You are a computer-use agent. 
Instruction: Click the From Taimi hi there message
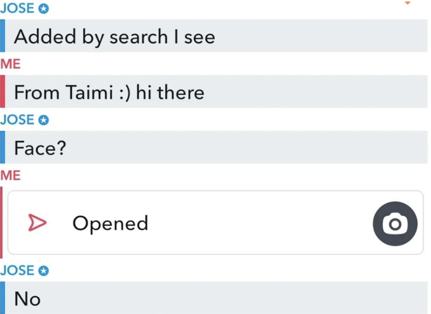(109, 92)
